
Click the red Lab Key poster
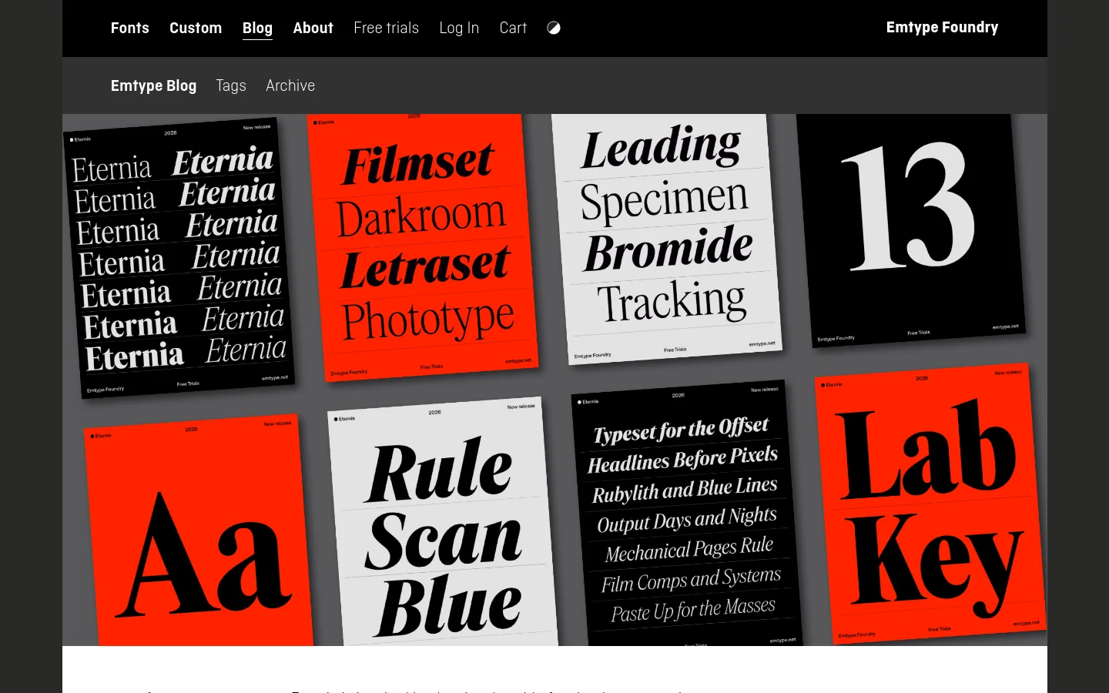point(930,504)
